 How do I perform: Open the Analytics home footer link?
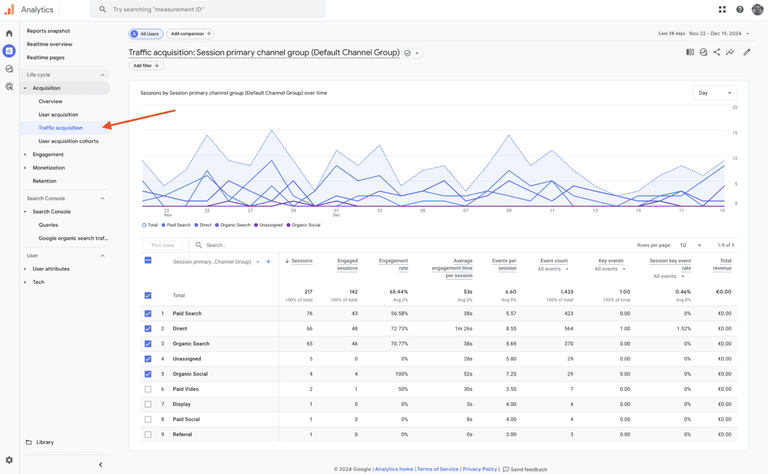click(394, 469)
